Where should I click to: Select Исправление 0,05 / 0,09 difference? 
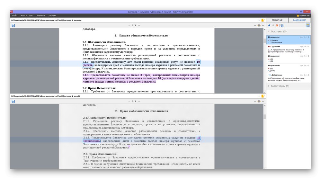[288, 58]
